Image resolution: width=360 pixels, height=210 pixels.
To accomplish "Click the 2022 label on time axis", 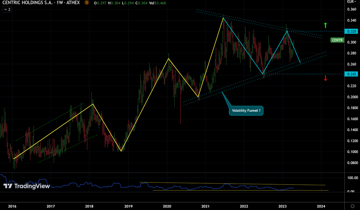I will (244, 206).
